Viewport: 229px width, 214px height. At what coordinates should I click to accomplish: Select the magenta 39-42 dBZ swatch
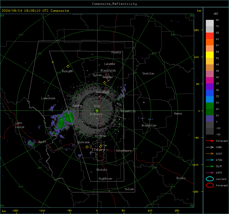(210, 80)
